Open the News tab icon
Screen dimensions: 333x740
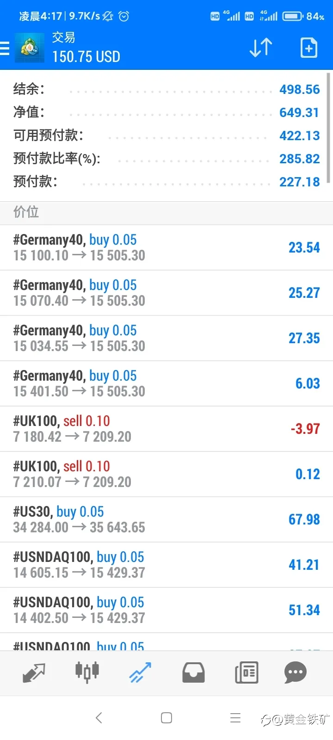click(247, 673)
